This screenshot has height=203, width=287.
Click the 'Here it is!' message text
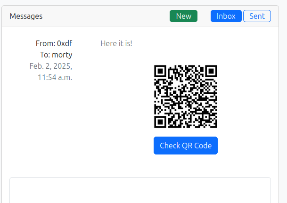[116, 44]
